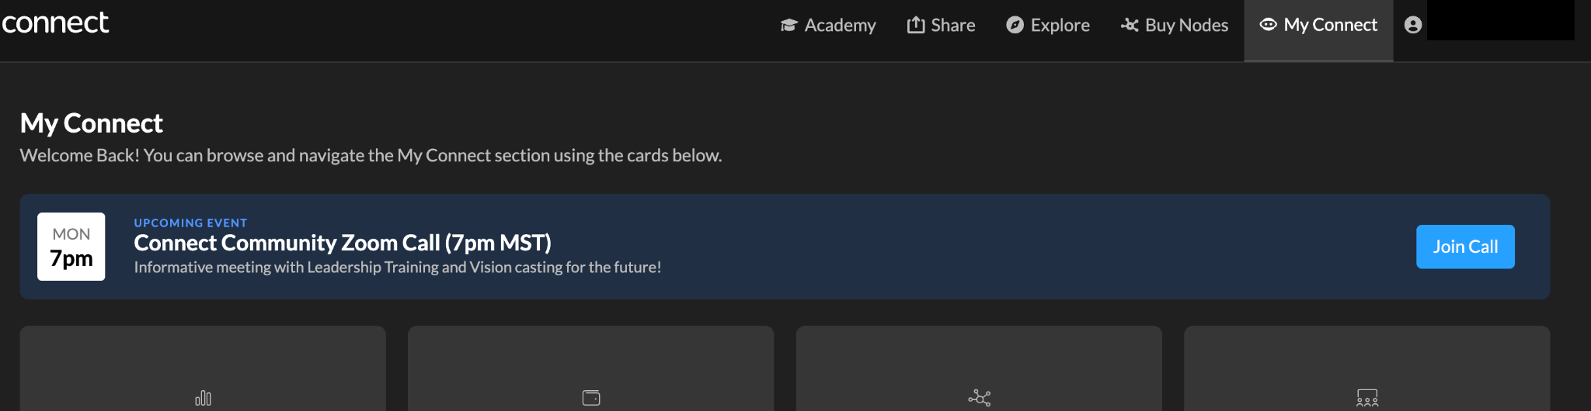Image resolution: width=1591 pixels, height=411 pixels.
Task: Click the Explore compass icon
Action: click(x=1015, y=25)
